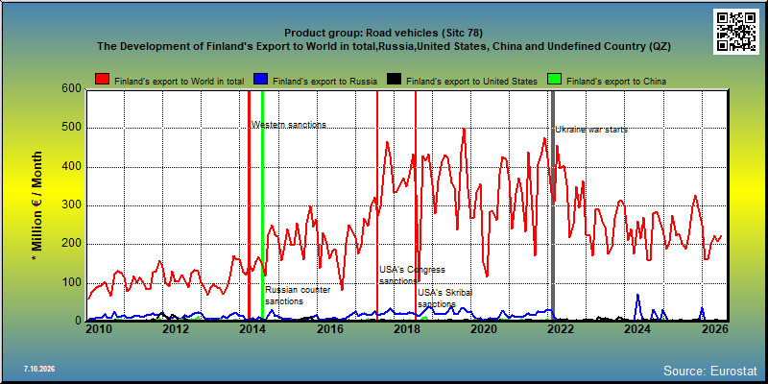Viewport: 768px width, 384px height.
Task: Select legend label Finland's export to World in total
Action: tap(179, 82)
